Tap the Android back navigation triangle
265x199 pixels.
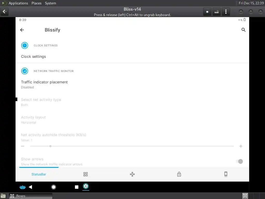(31, 187)
